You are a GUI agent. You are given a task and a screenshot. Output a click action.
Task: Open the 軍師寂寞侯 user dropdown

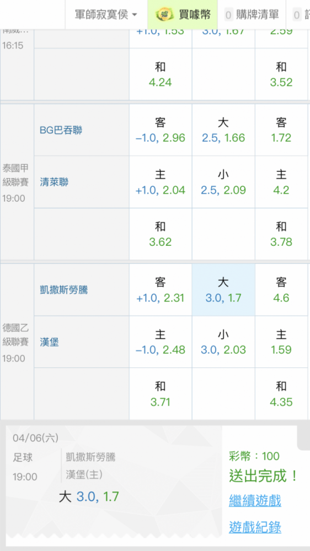[x=106, y=14]
